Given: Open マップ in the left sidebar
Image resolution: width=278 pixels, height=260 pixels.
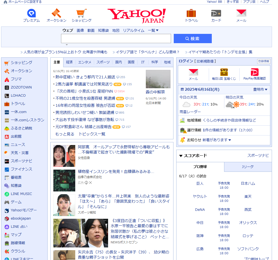Looking at the screenshot, I should pos(16,235).
